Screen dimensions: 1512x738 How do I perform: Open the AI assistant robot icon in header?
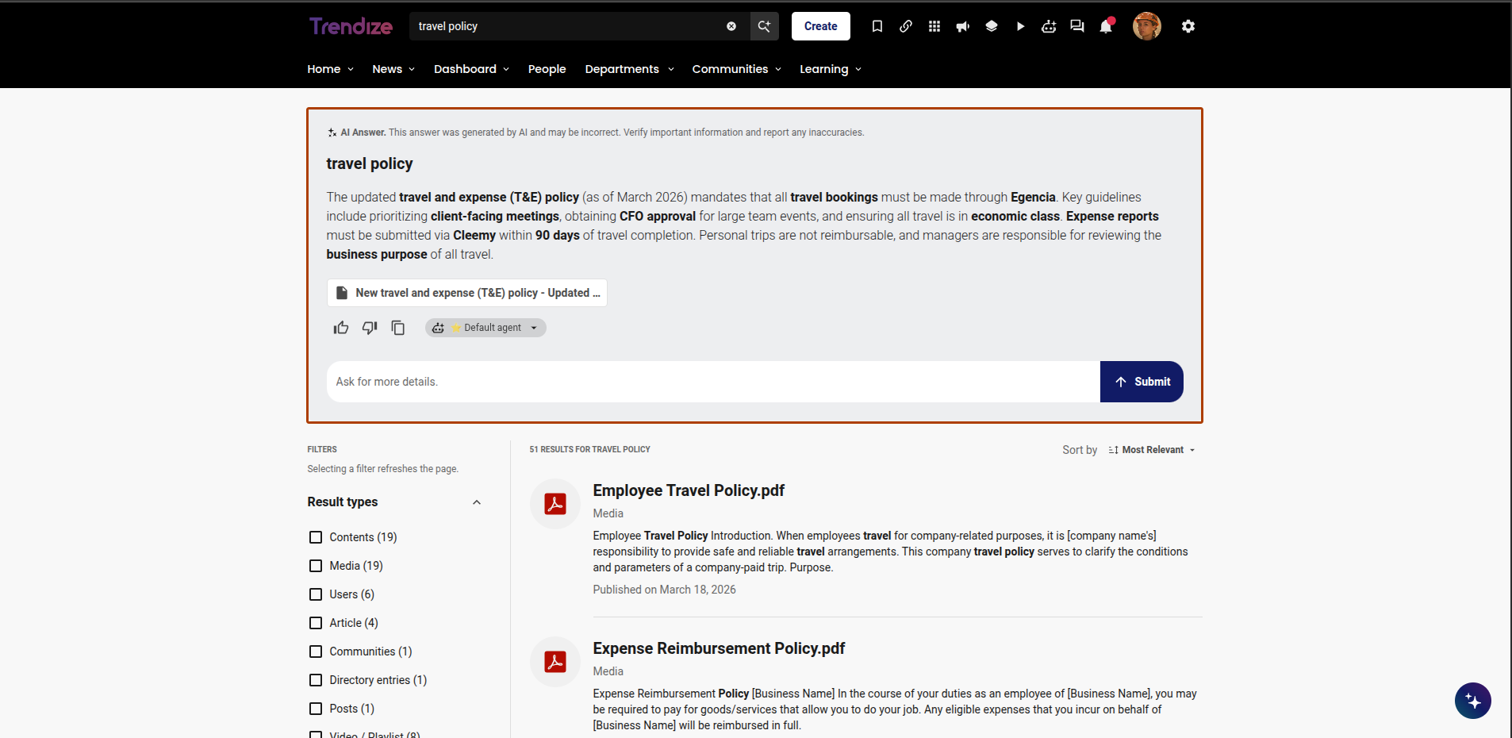pos(1049,26)
